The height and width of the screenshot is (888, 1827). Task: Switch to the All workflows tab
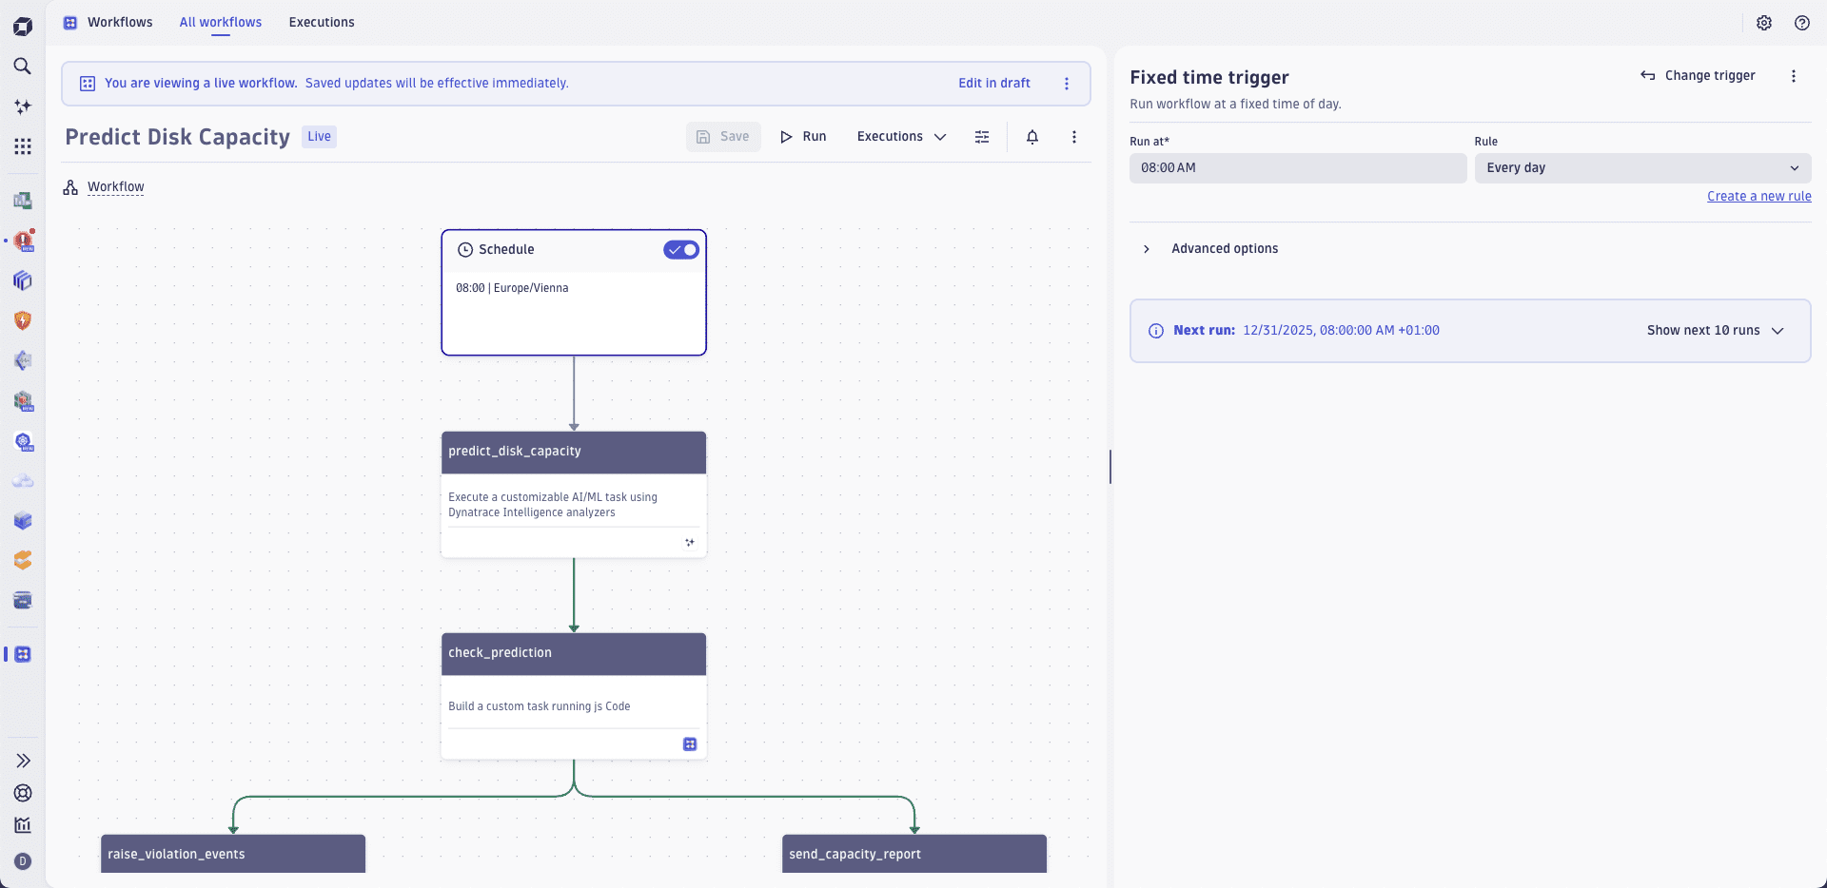pyautogui.click(x=220, y=22)
